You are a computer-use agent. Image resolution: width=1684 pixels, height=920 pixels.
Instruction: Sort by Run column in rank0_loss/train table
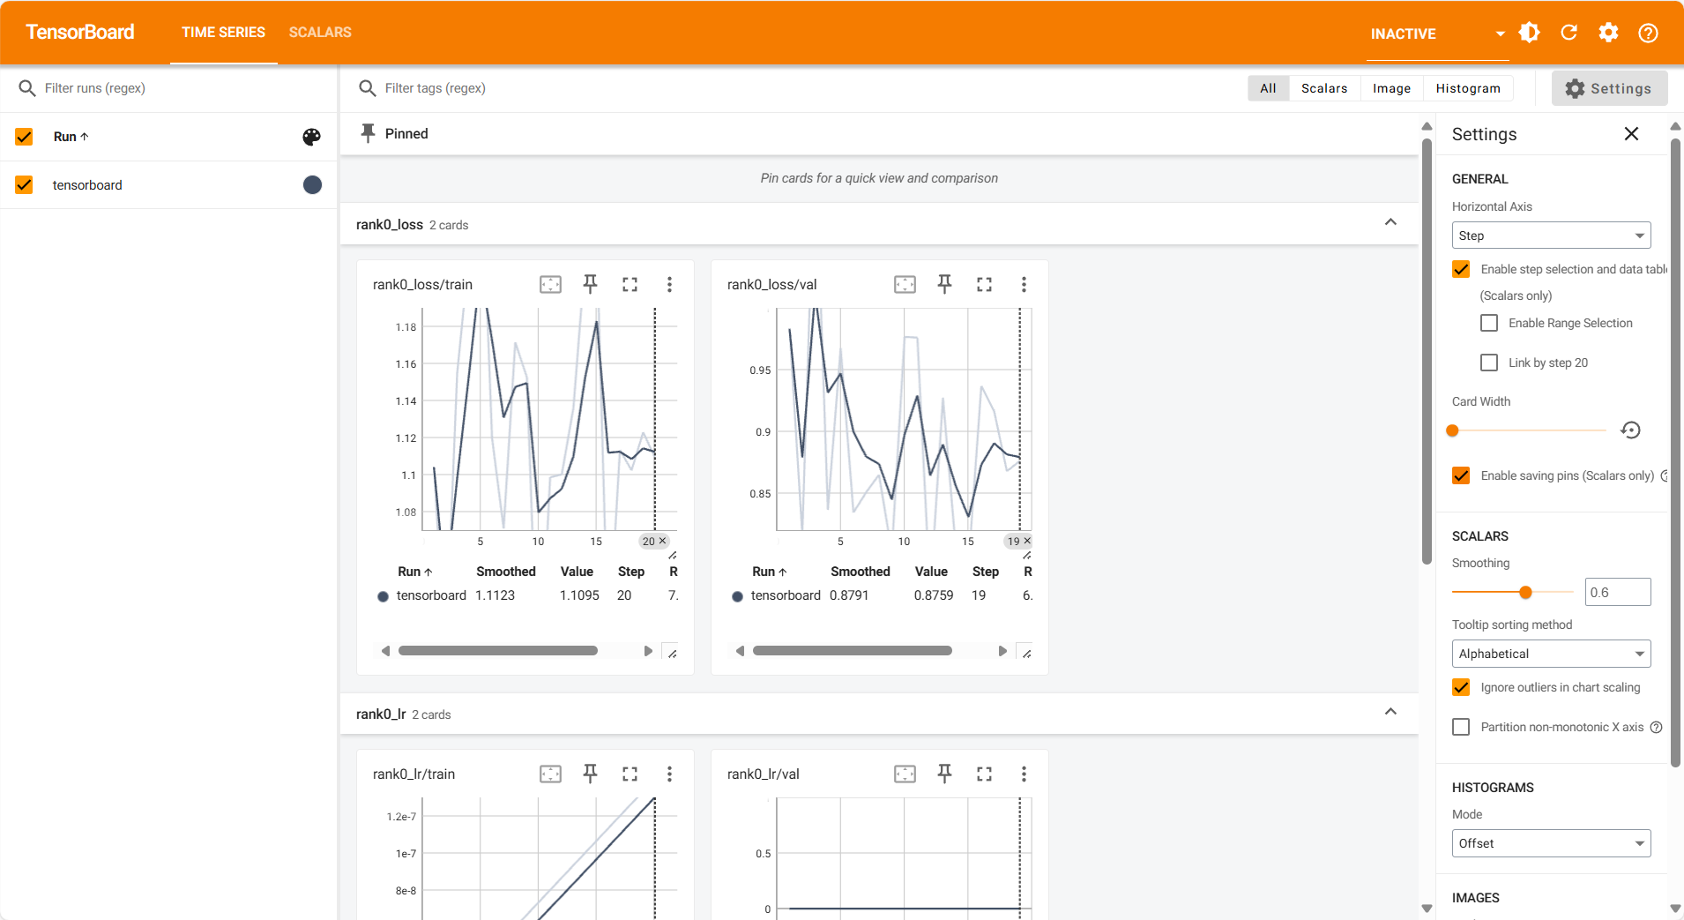[414, 572]
